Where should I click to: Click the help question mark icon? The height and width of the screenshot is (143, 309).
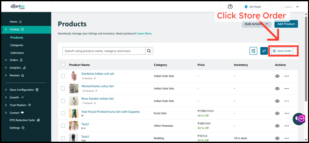tap(230, 7)
